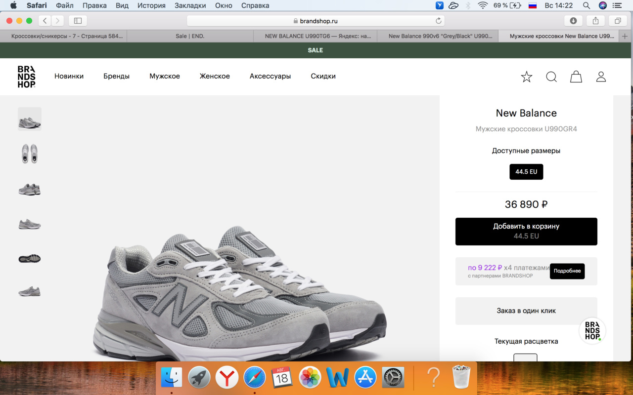
Task: Open clock Вс 14:22 menu
Action: point(558,5)
